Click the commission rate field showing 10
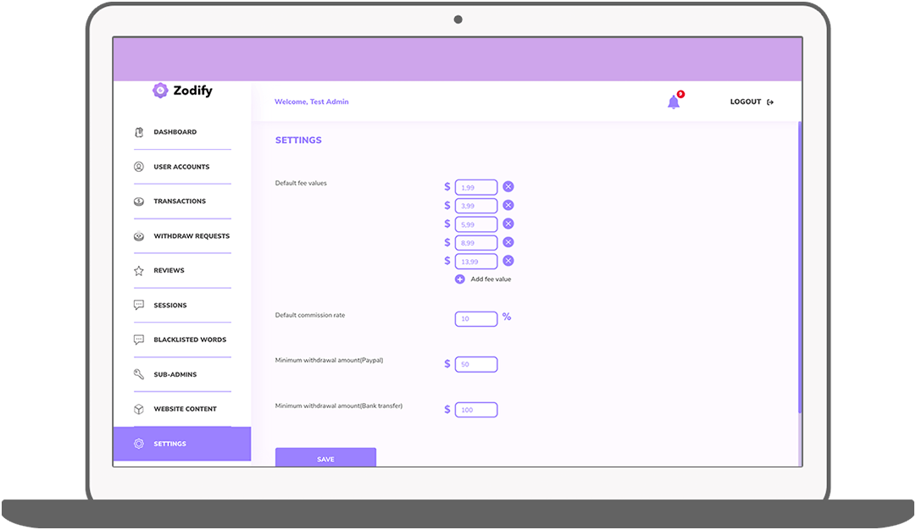This screenshot has height=530, width=916. [x=476, y=318]
